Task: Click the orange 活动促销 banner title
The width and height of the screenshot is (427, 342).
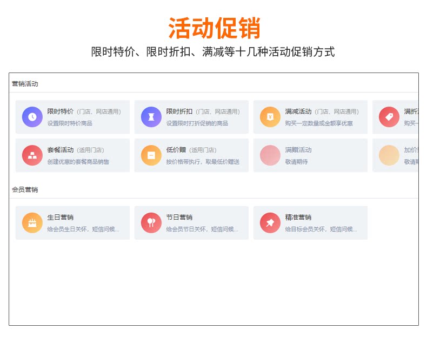Action: point(215,28)
